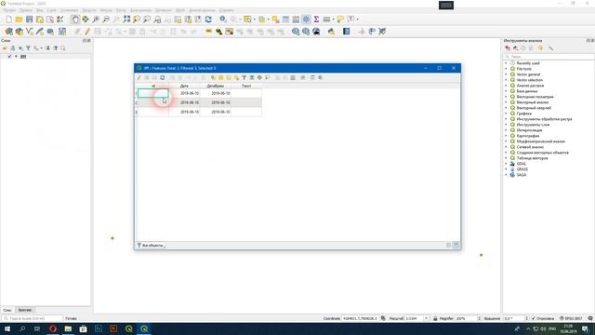595x335 pixels.
Task: Click the locator search field
Action: 33,318
